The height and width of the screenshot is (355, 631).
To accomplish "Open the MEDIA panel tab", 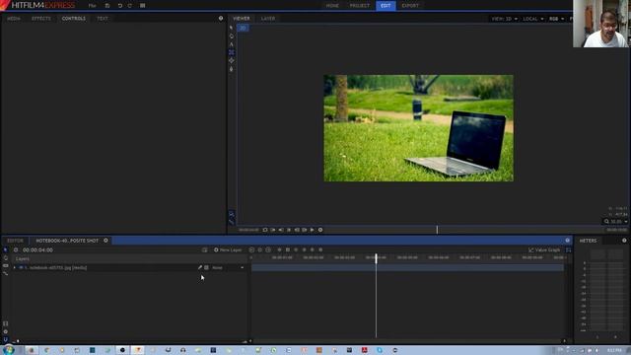I will click(14, 19).
